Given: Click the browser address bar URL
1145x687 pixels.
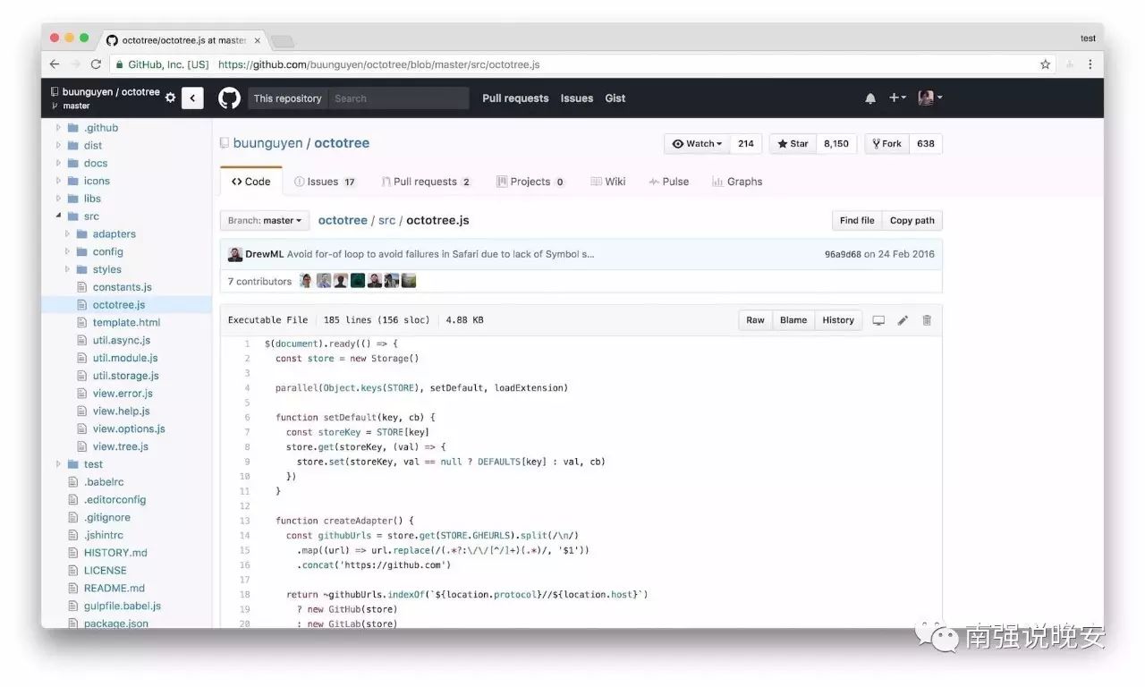Looking at the screenshot, I should coord(379,64).
